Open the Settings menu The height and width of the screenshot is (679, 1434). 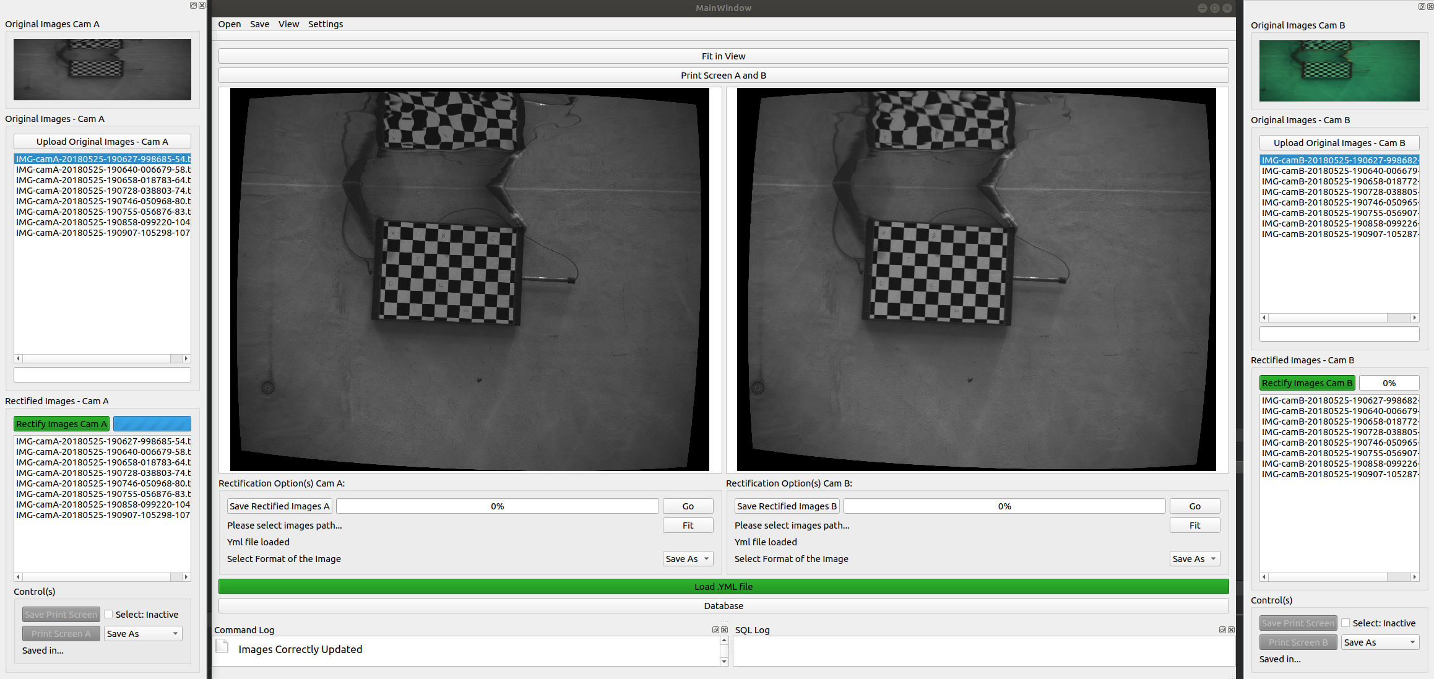(x=326, y=24)
